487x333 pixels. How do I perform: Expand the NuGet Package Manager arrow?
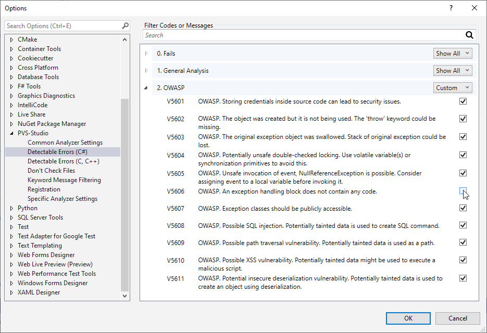click(x=11, y=124)
